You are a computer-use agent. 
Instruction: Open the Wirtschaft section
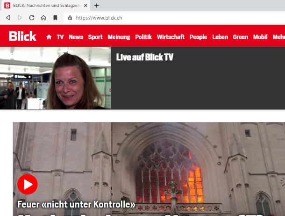pos(171,37)
